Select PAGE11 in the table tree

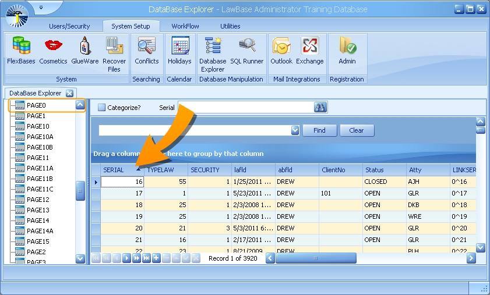(38, 158)
